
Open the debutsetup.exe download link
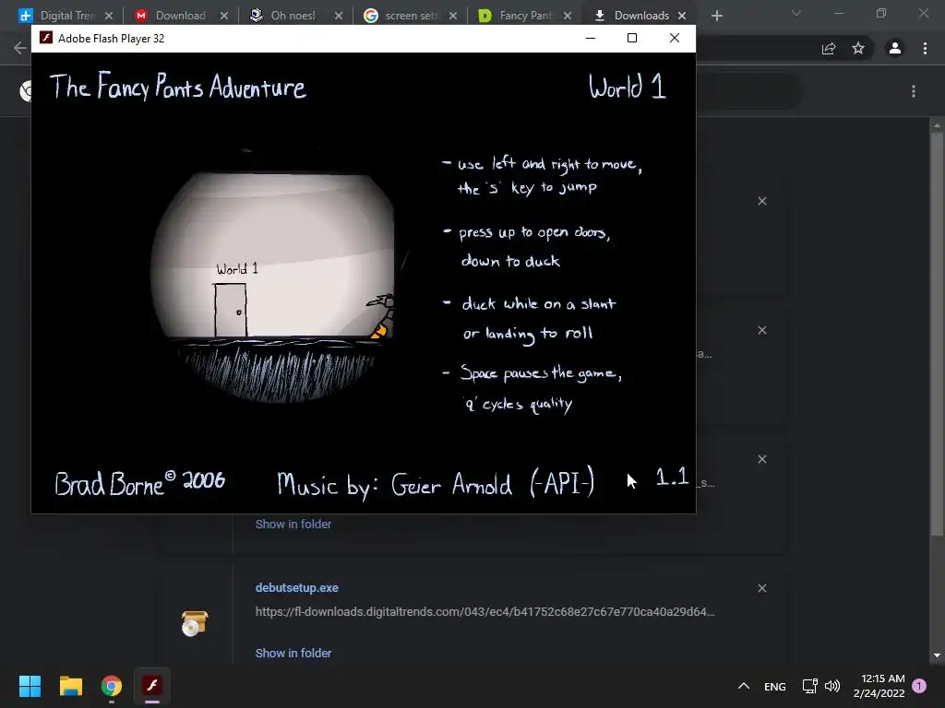coord(296,587)
